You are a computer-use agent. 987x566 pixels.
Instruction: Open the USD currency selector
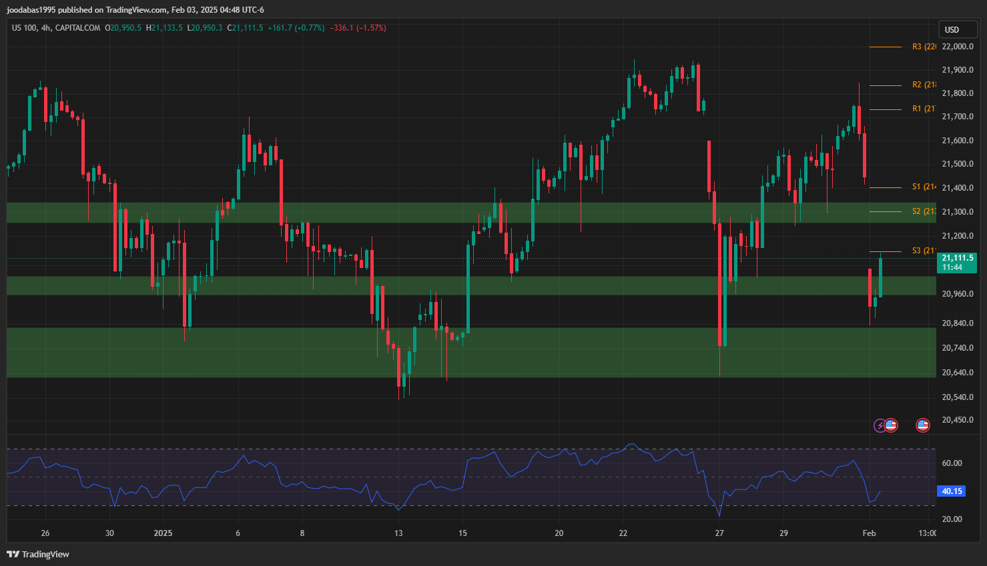pyautogui.click(x=952, y=29)
